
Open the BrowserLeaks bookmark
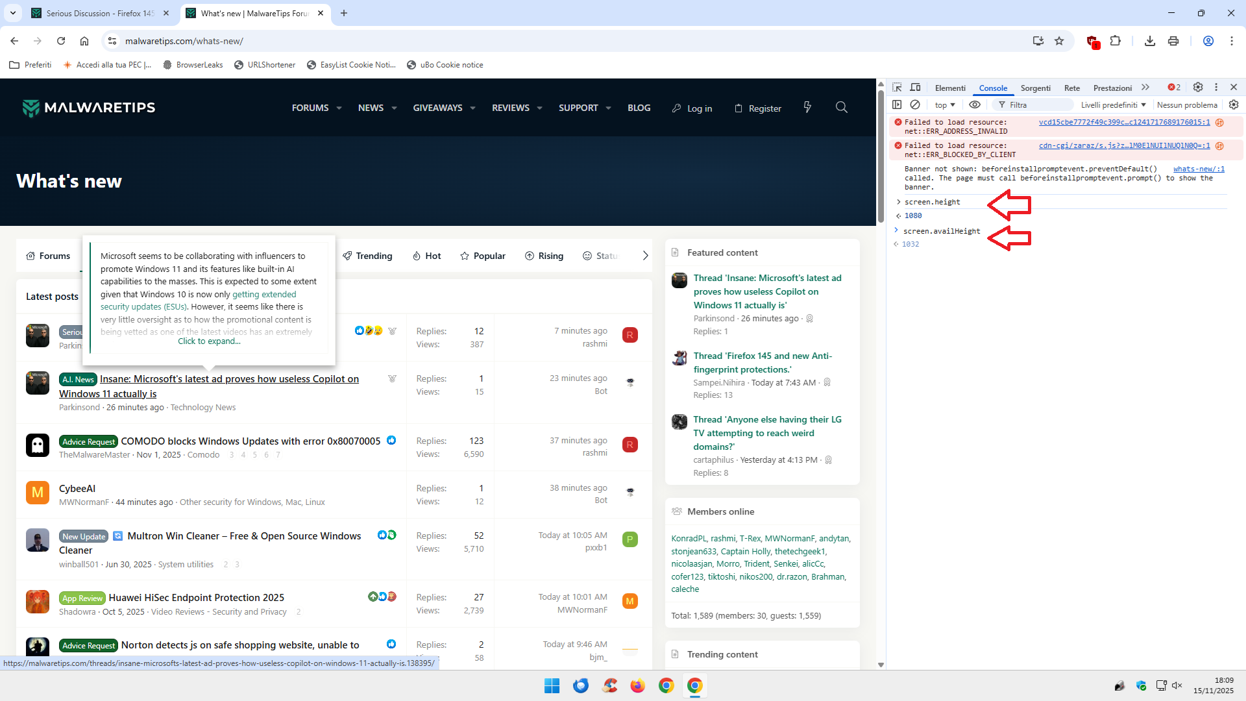pyautogui.click(x=193, y=65)
